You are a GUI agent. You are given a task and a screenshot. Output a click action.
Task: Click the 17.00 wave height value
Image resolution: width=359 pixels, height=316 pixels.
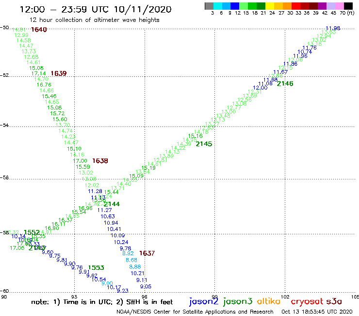[x=80, y=161]
